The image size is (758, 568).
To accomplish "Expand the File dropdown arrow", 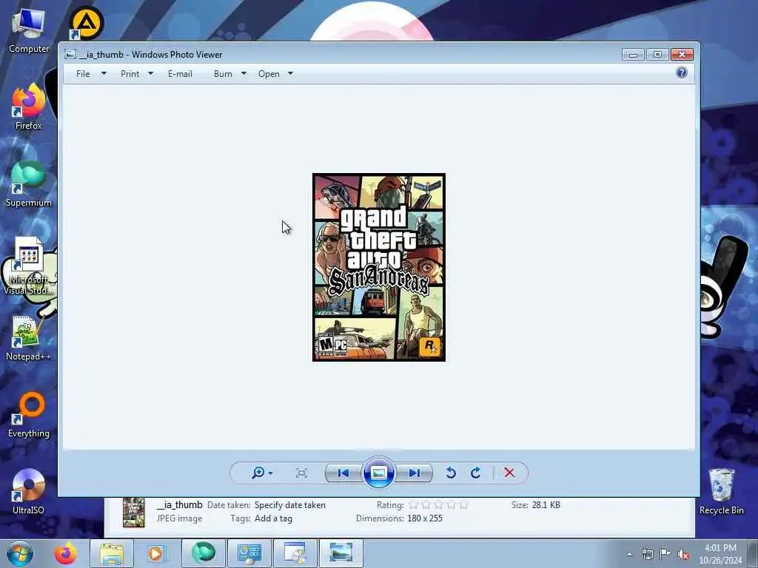I will (104, 73).
